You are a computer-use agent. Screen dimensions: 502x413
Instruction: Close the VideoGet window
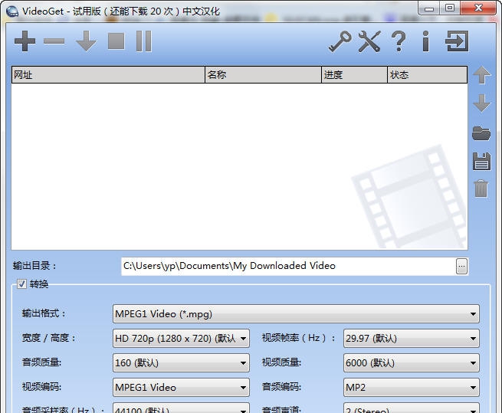(x=478, y=8)
